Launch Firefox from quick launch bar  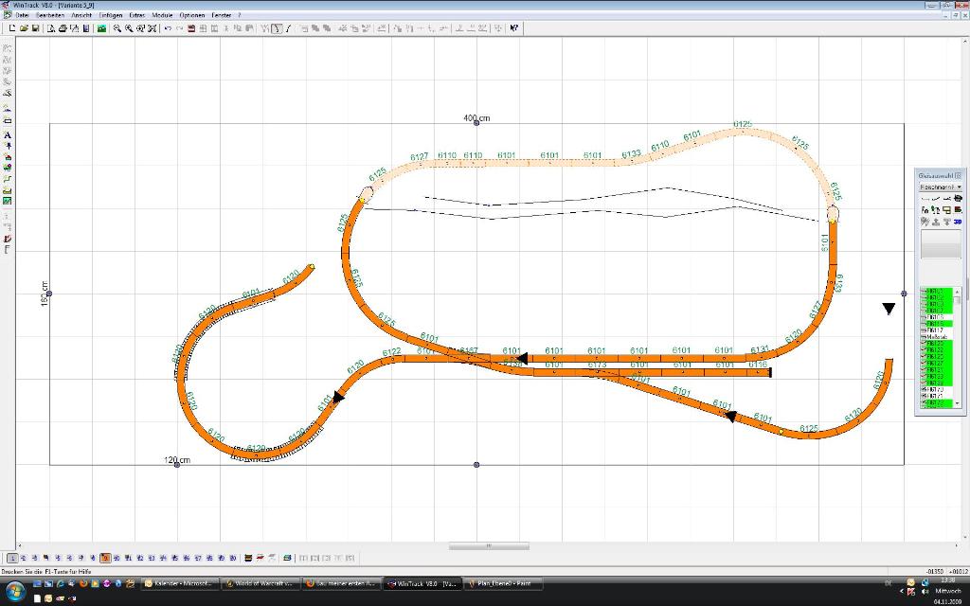tap(83, 583)
